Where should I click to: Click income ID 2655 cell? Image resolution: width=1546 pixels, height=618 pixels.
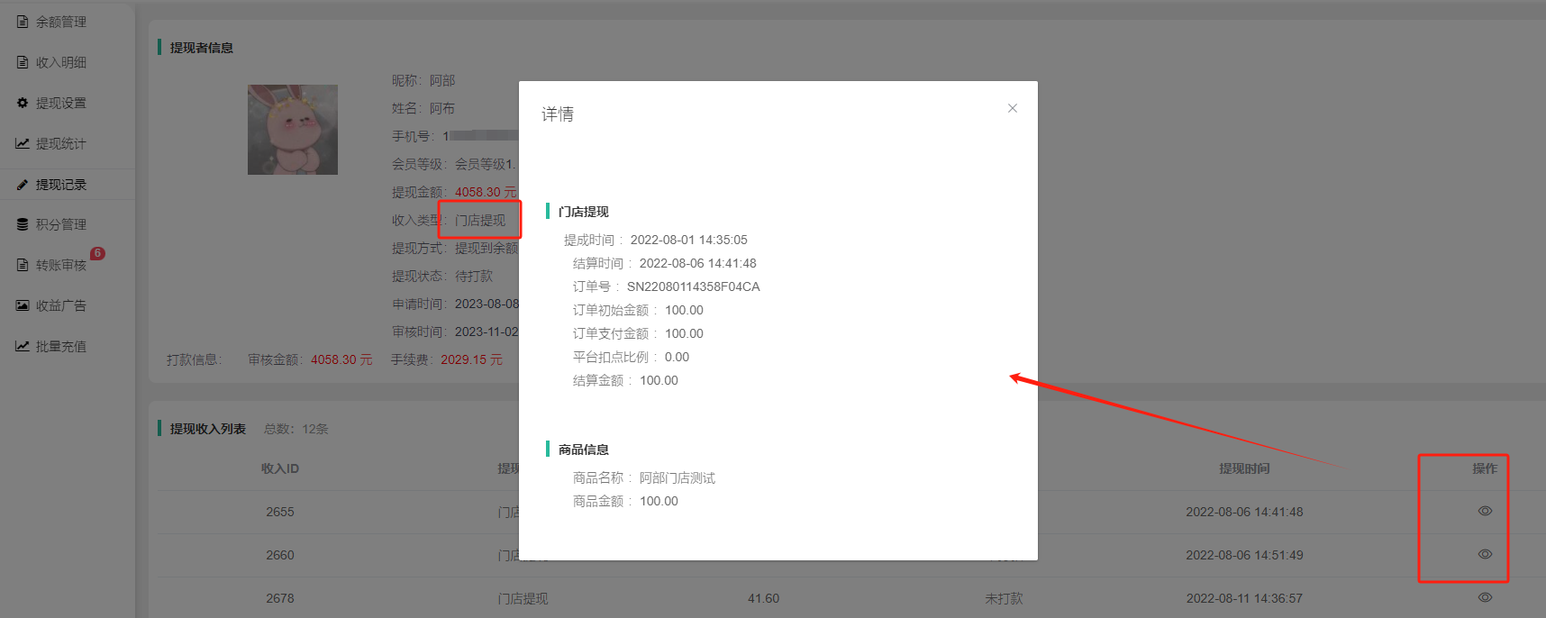point(280,512)
